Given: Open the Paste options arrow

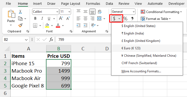Looking at the screenshot, I should (x=11, y=25).
